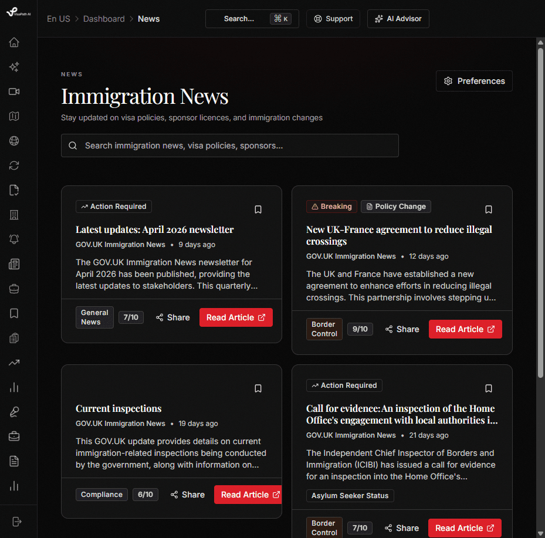Image resolution: width=545 pixels, height=538 pixels.
Task: Click the Asylum Seeker Status tag
Action: point(350,496)
